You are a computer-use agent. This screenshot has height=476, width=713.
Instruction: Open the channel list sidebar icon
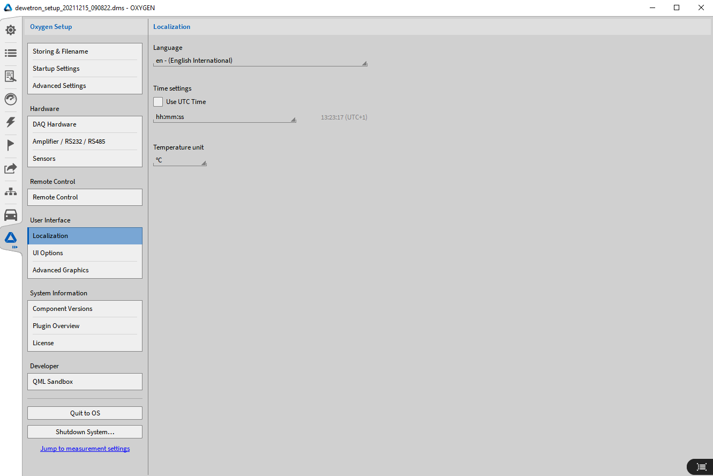pos(11,53)
